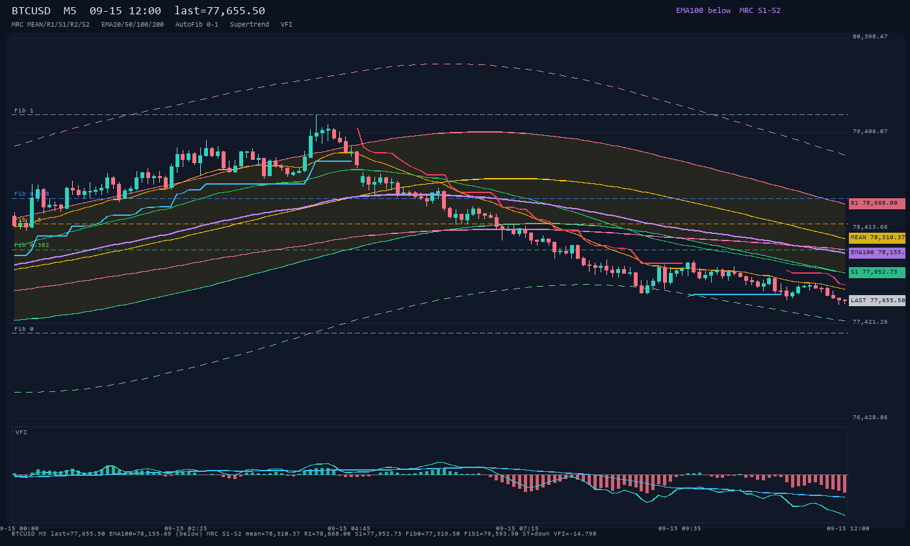Click the 09-15 12:00 time axis label
The height and width of the screenshot is (546, 910).
[848, 528]
